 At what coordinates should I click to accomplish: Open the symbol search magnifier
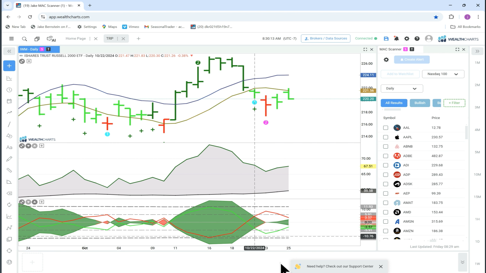click(x=24, y=39)
